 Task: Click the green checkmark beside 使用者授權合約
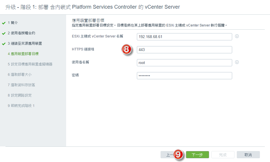[4, 33]
